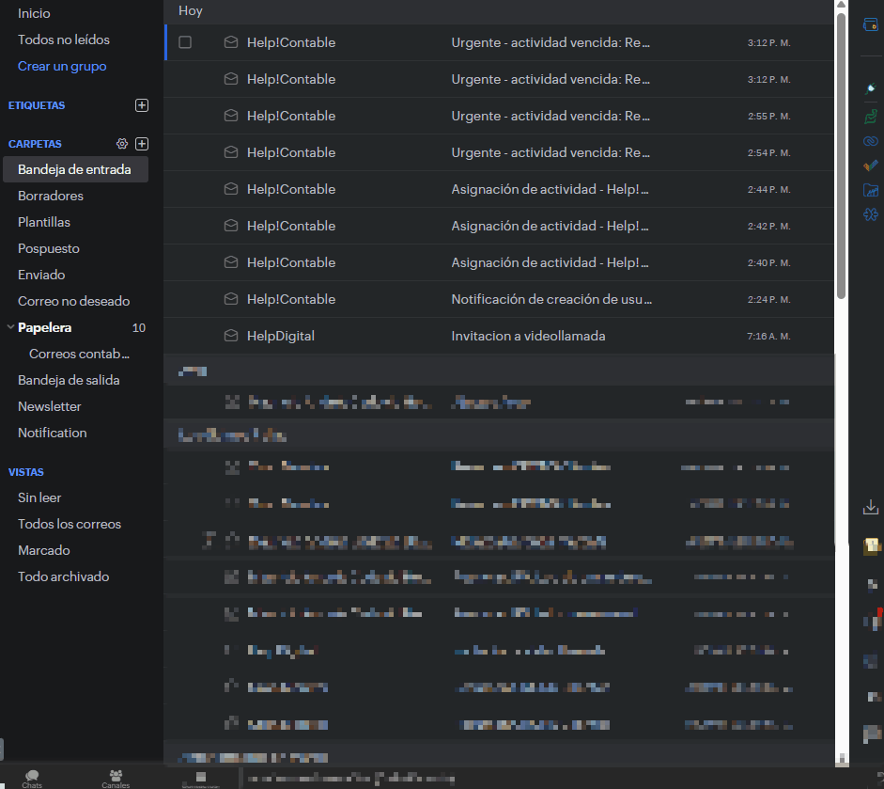Click the HelpDigital sender name
Screen dimensions: 884x789
(281, 337)
